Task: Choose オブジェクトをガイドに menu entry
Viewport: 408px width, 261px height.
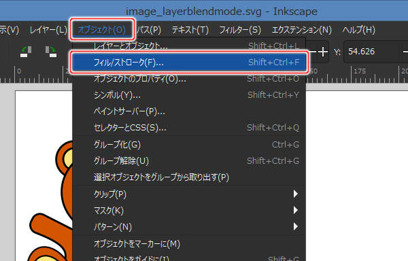Action: click(189, 258)
